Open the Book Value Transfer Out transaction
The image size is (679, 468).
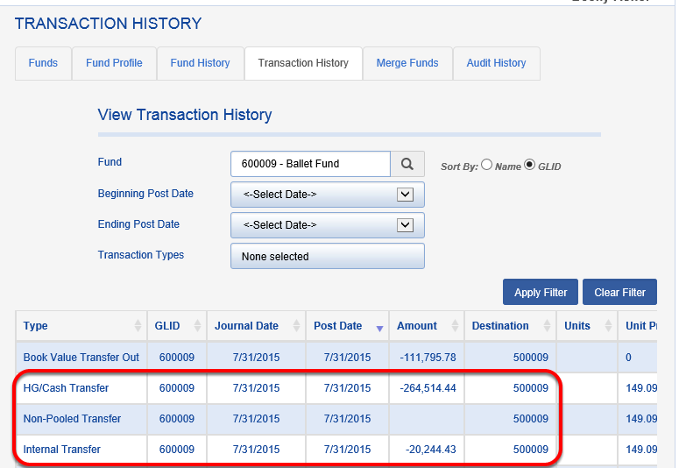81,358
